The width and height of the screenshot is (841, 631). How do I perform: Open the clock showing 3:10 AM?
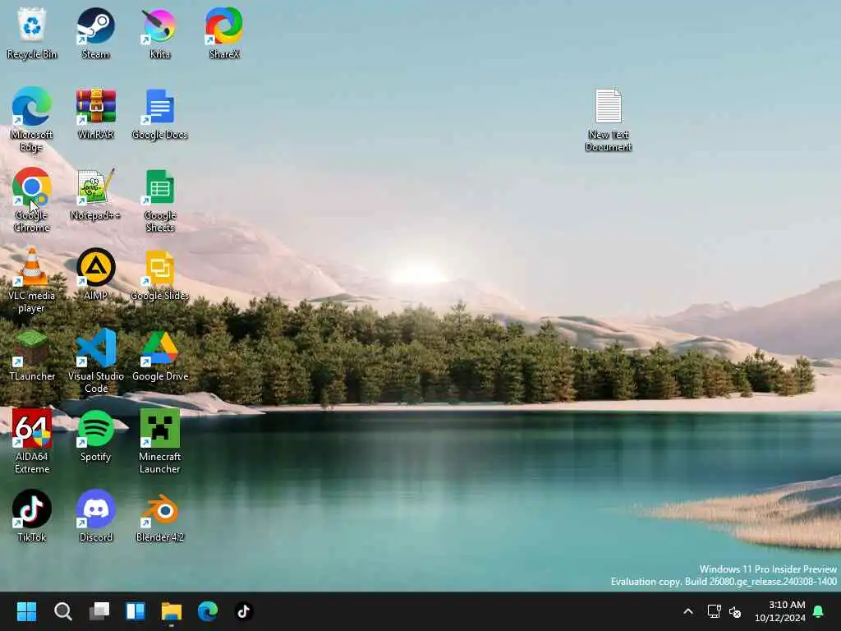[780, 611]
